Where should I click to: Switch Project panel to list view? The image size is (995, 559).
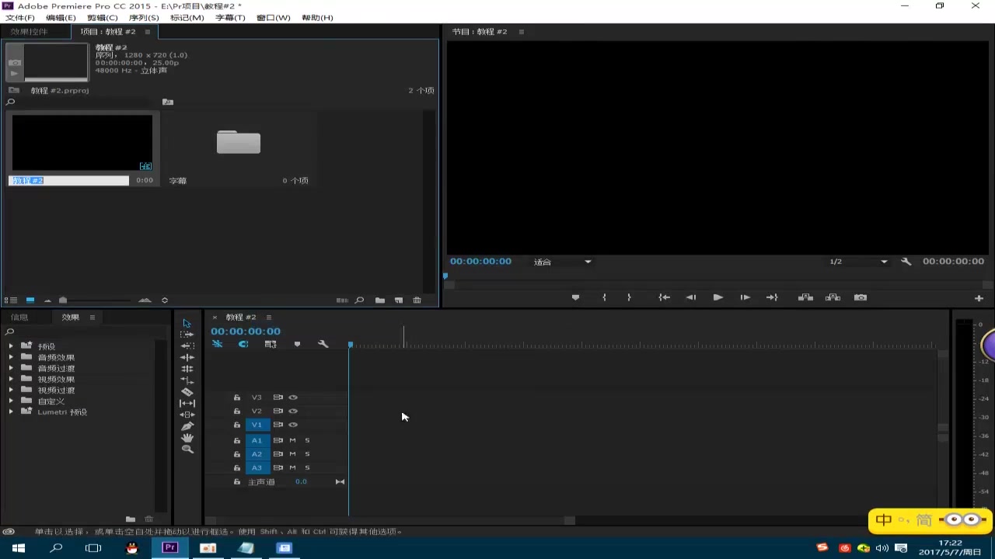[x=13, y=300]
